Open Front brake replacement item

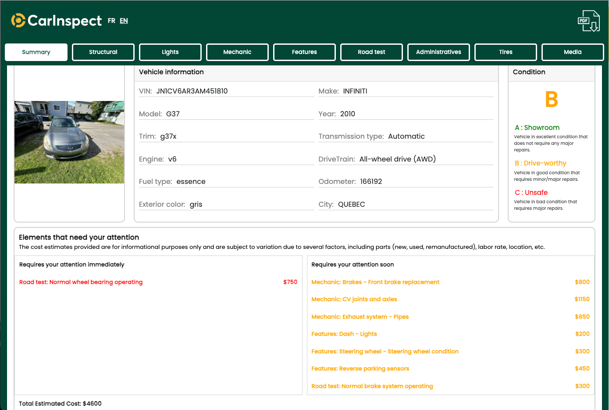450,282
